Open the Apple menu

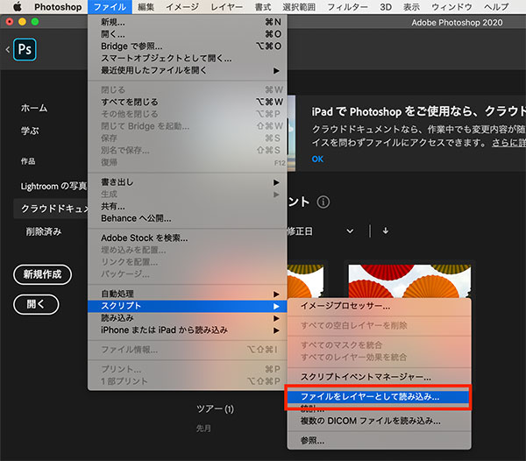pyautogui.click(x=18, y=7)
